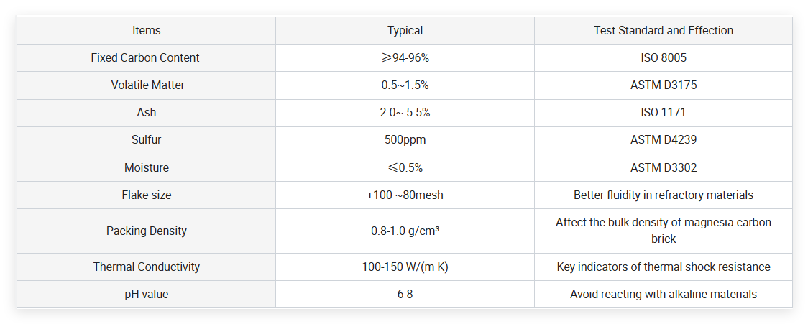Select the 500ppm value cell
This screenshot has height=324, width=808.
coord(405,140)
